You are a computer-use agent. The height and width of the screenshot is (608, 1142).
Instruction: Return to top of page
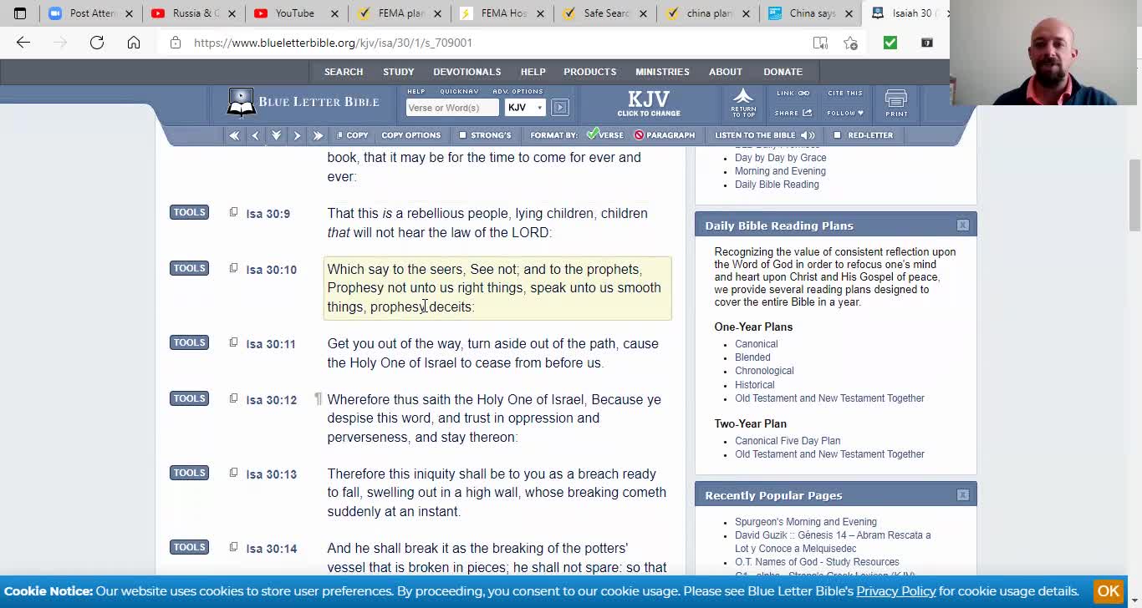pyautogui.click(x=743, y=103)
